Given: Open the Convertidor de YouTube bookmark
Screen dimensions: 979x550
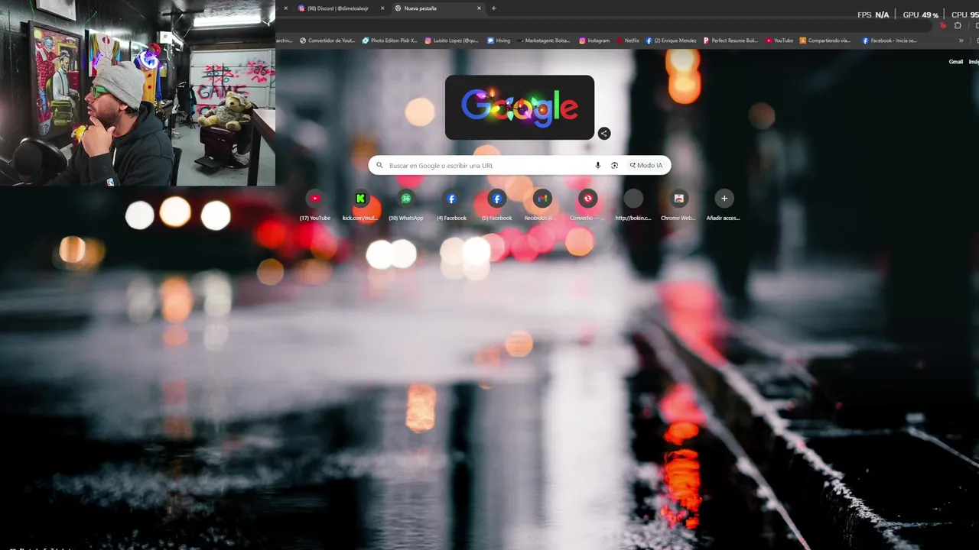Looking at the screenshot, I should tap(327, 40).
